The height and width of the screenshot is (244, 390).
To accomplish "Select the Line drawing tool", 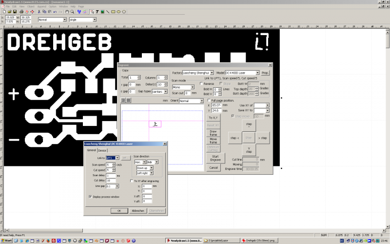I will [108, 11].
